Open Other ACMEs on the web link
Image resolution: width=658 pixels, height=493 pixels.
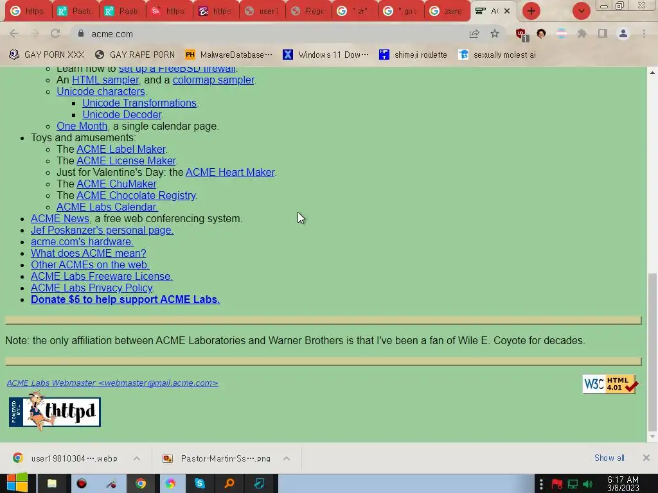click(90, 265)
